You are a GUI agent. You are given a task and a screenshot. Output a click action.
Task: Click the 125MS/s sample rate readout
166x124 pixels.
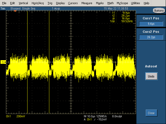(x=101, y=116)
